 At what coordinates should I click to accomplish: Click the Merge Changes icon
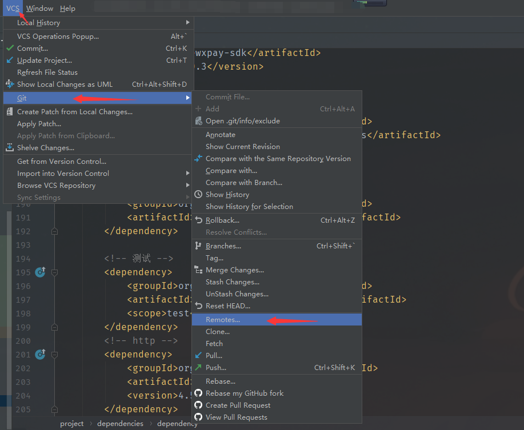click(x=198, y=270)
